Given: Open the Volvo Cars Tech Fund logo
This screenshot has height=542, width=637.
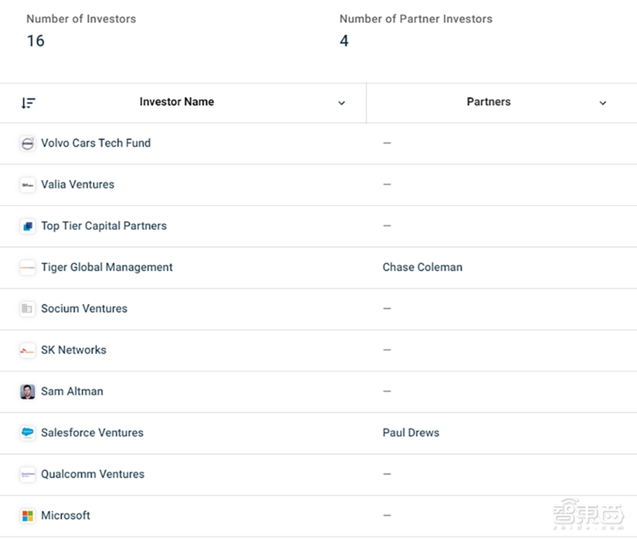Looking at the screenshot, I should tap(27, 143).
